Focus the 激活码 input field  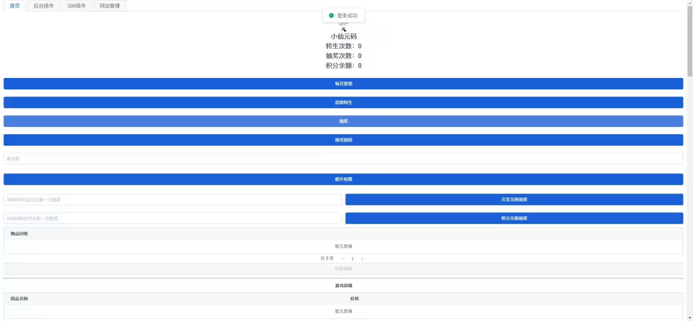[x=343, y=159]
